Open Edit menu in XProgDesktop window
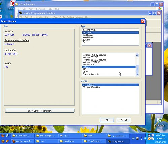The width and height of the screenshot is (168, 144). coord(24,9)
